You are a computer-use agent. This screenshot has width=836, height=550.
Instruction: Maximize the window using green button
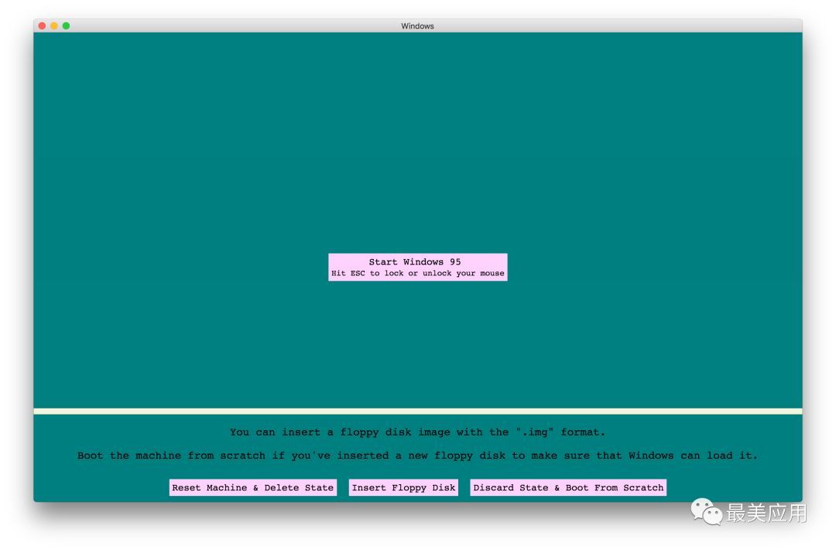66,26
